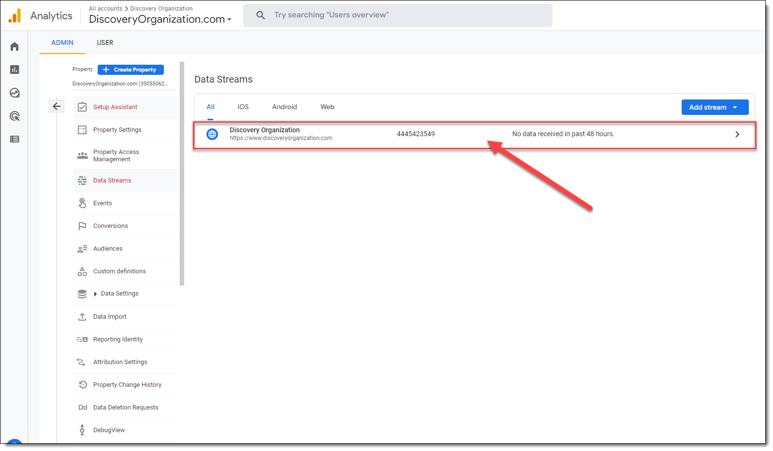Click the globe icon of Discovery Organization stream
Screen dimensions: 773x451
212,134
